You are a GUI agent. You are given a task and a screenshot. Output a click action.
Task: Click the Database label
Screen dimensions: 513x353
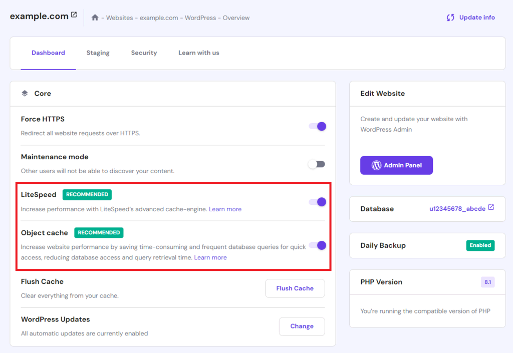click(x=377, y=209)
